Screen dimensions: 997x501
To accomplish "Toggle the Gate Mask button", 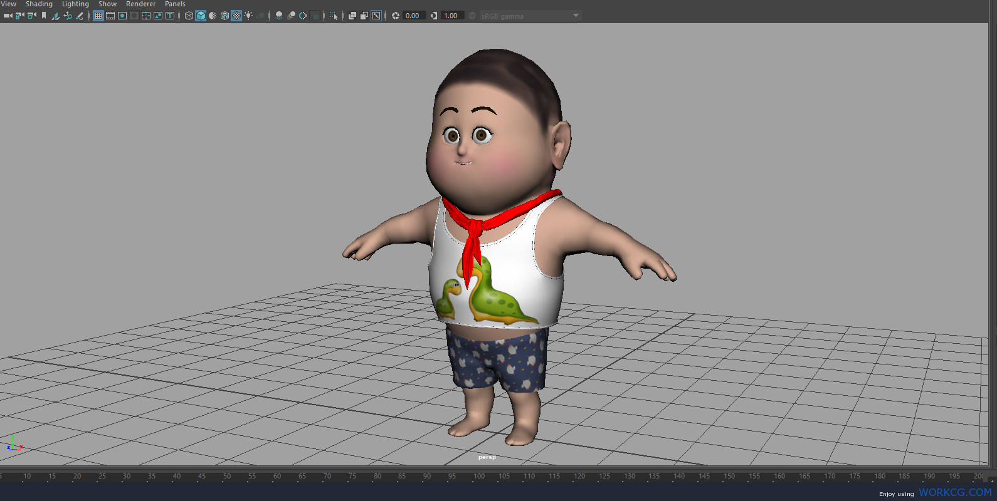I will [x=134, y=16].
